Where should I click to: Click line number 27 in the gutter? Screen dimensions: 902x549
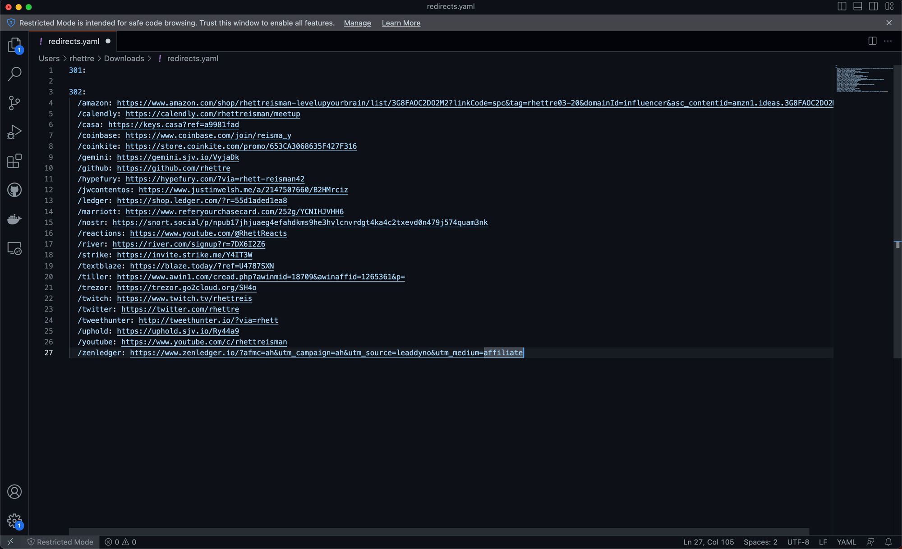click(x=49, y=352)
